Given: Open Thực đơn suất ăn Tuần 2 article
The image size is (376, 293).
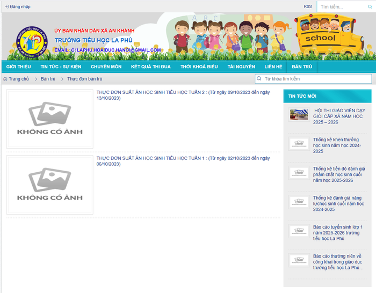Looking at the screenshot, I should 183,95.
